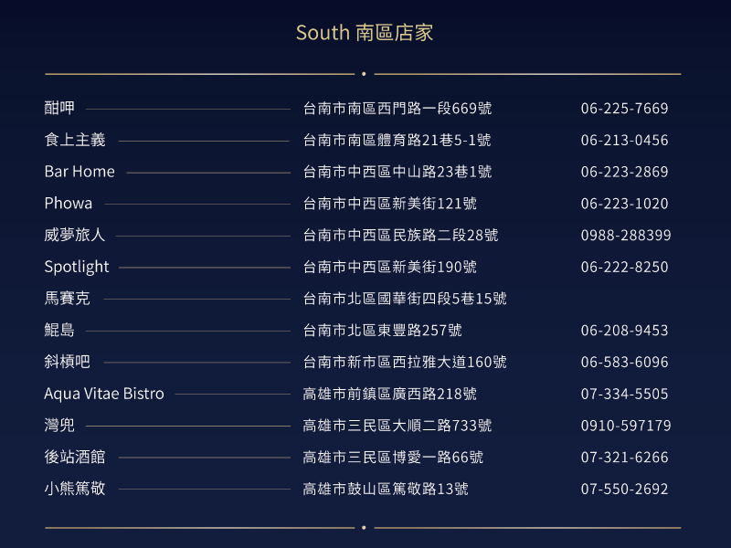Click address 高雄市前鎮區廣西路218號

coord(390,394)
